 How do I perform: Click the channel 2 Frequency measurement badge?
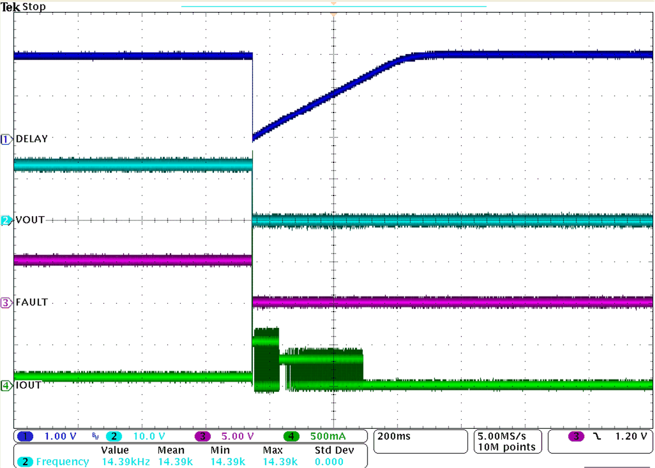tap(25, 462)
